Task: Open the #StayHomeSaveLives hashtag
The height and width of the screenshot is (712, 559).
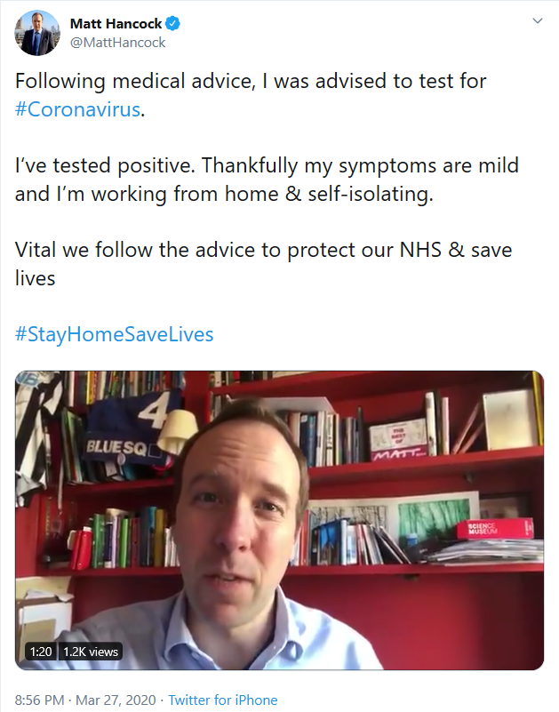Action: pyautogui.click(x=115, y=334)
